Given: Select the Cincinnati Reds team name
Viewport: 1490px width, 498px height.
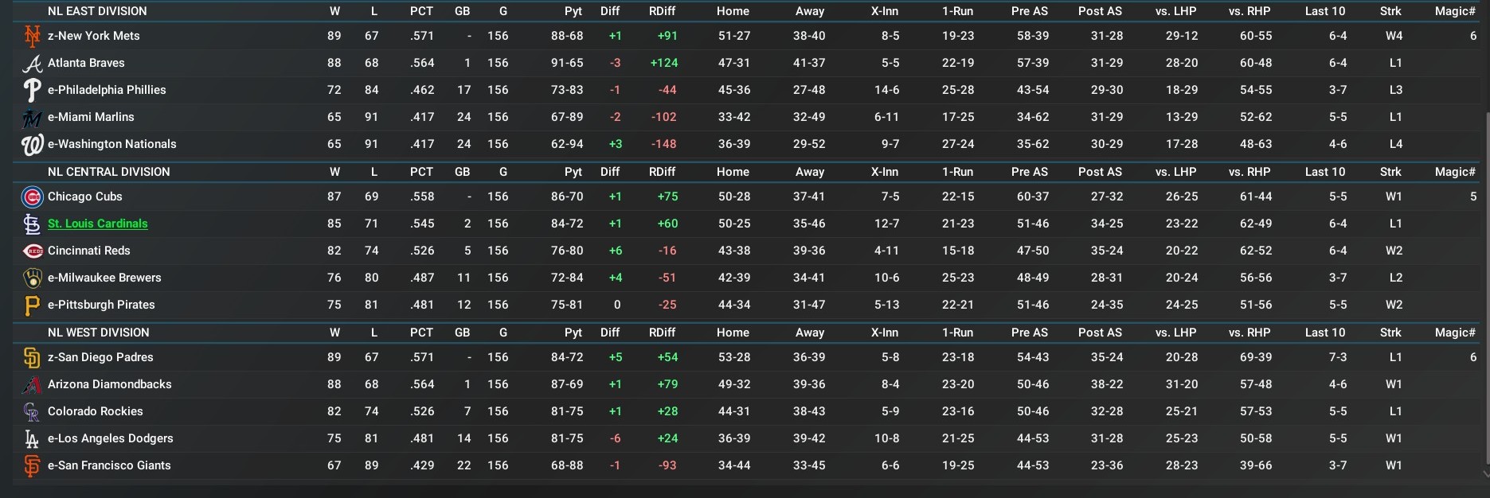Looking at the screenshot, I should pyautogui.click(x=89, y=251).
